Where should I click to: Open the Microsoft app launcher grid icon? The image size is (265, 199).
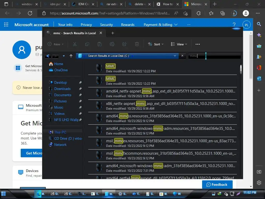click(6, 25)
